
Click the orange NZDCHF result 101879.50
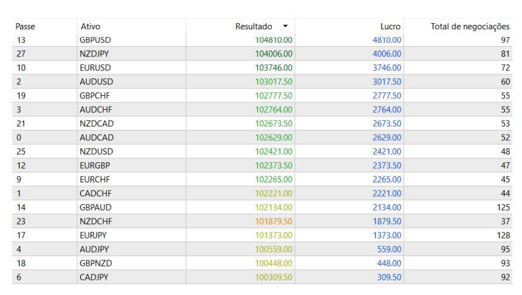coord(273,221)
